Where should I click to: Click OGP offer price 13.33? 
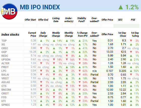110,52
